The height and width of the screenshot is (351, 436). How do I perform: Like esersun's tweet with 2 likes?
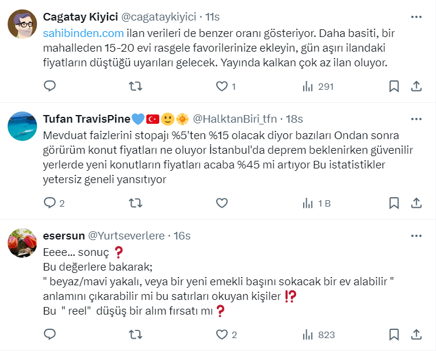click(x=222, y=335)
